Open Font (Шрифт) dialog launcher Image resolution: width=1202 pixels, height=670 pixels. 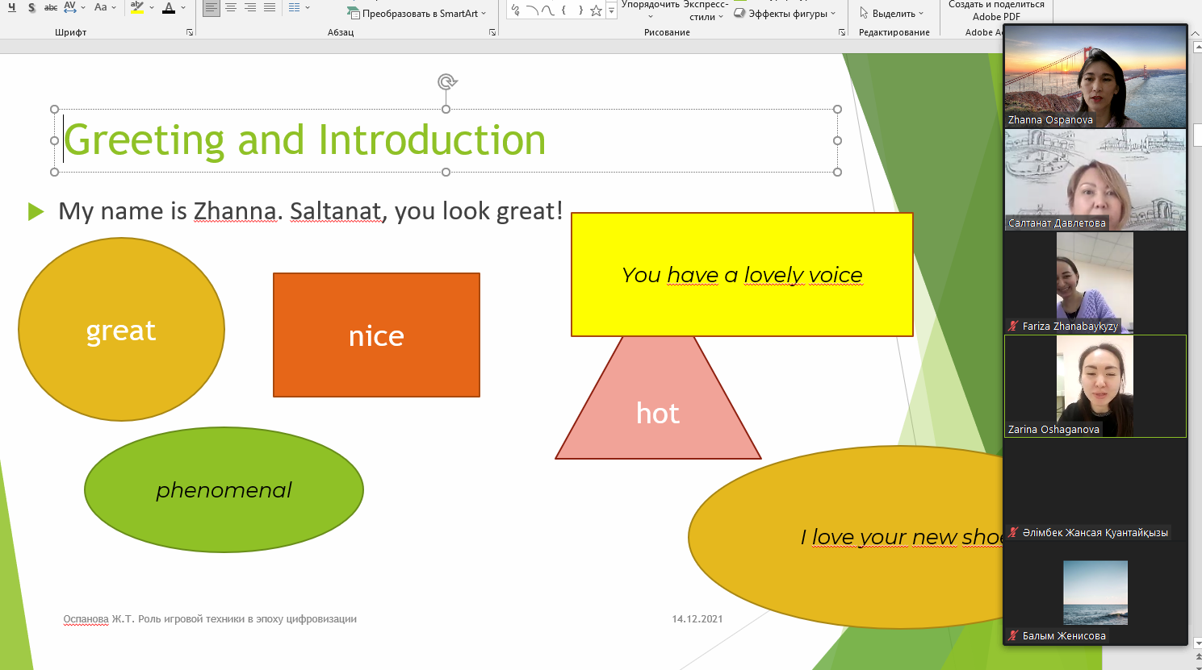(190, 32)
